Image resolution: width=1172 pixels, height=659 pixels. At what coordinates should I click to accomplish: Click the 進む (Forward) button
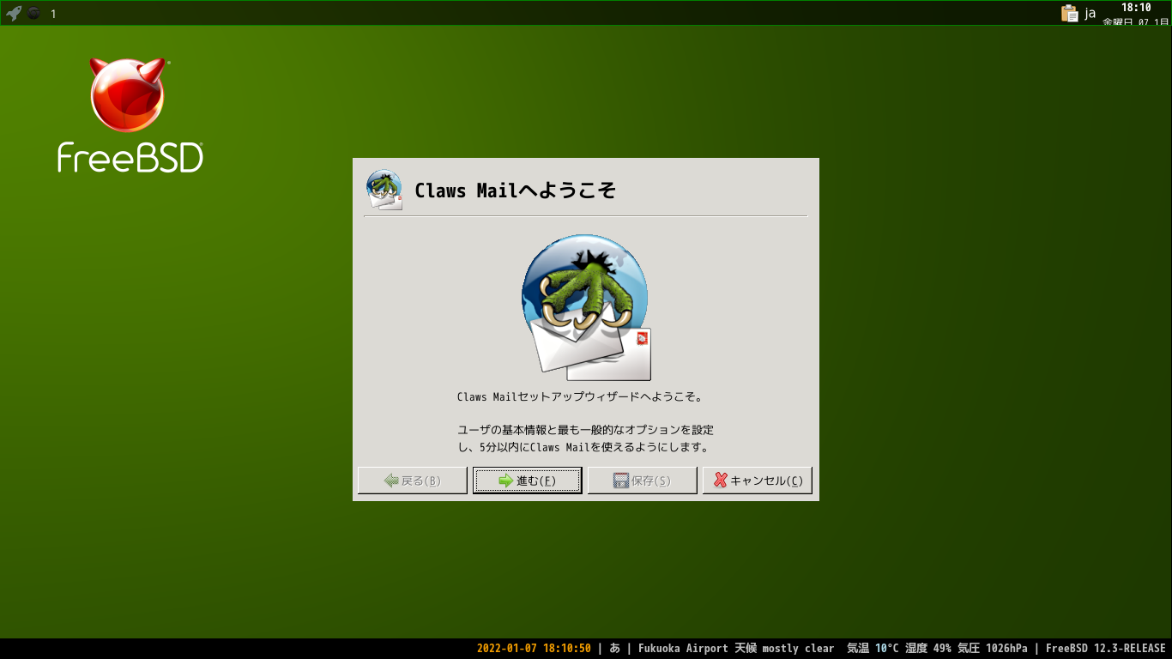pos(528,481)
